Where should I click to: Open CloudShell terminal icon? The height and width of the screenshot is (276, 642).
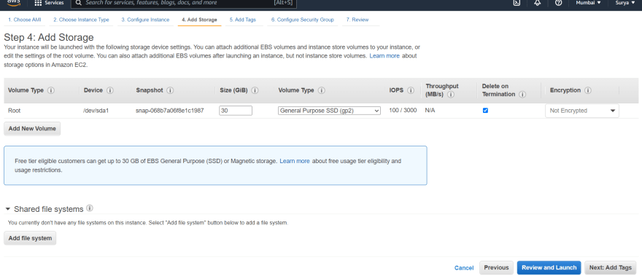517,2
